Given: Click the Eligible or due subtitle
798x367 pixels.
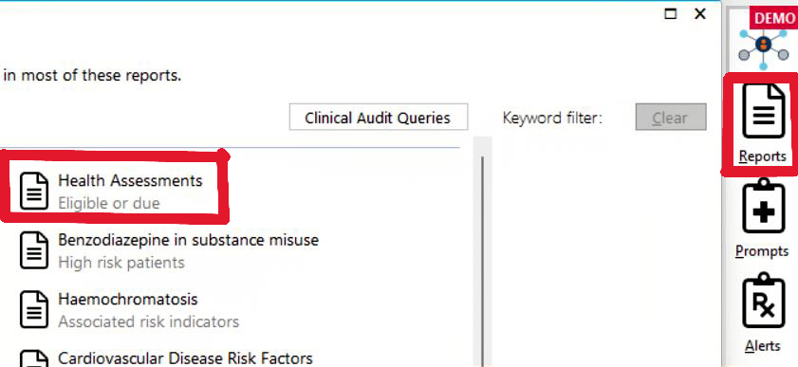Looking at the screenshot, I should click(x=109, y=203).
